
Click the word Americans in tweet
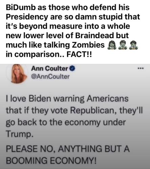click(x=107, y=98)
